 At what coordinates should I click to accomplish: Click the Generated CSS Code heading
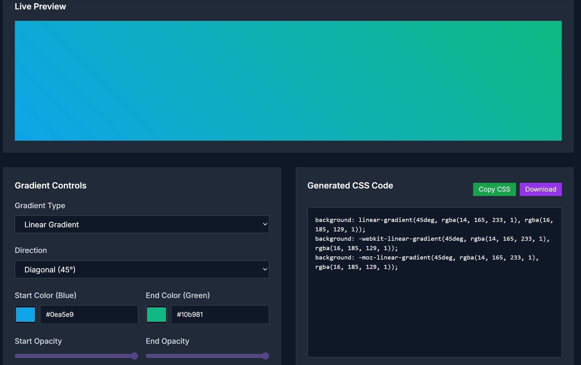pyautogui.click(x=350, y=186)
